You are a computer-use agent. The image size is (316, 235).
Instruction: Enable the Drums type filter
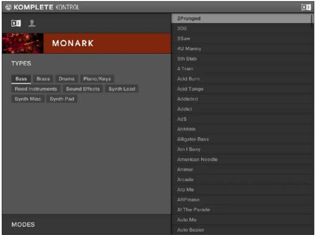click(x=66, y=79)
